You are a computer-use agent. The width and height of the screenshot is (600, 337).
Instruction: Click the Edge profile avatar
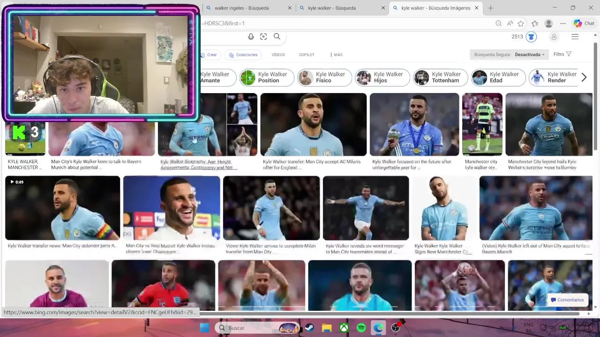click(548, 23)
